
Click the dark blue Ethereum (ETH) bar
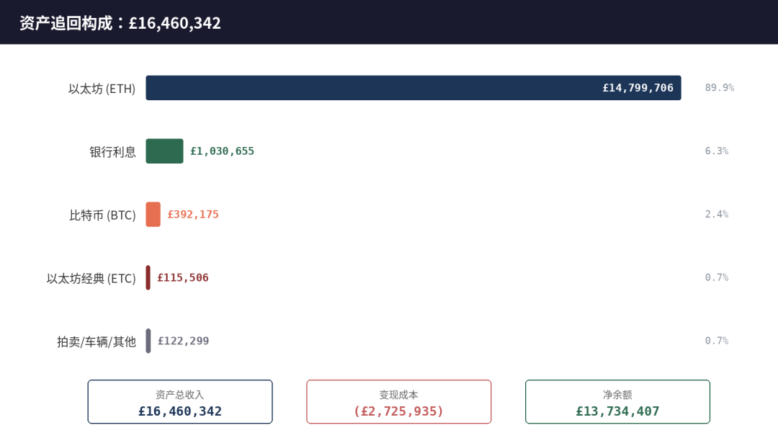pyautogui.click(x=413, y=88)
